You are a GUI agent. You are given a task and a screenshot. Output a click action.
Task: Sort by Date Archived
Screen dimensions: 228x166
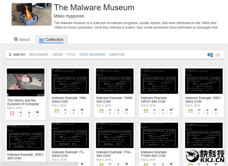coord(92,54)
